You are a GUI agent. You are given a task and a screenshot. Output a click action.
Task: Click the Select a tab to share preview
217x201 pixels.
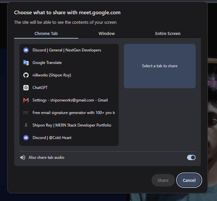pyautogui.click(x=160, y=66)
